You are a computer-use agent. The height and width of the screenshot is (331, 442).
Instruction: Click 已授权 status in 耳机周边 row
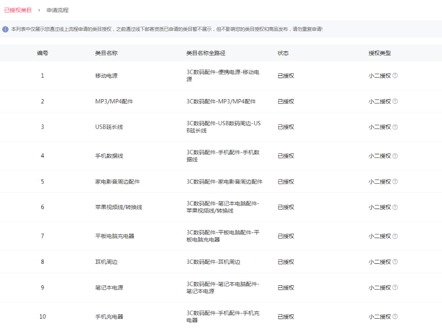[286, 262]
